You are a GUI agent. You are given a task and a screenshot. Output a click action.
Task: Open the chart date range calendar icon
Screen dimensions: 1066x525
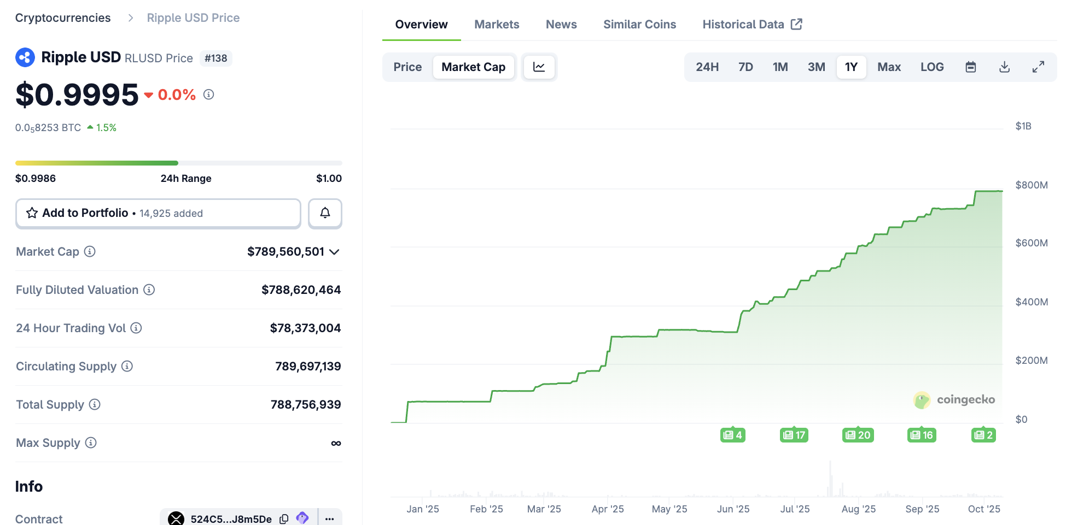[970, 67]
